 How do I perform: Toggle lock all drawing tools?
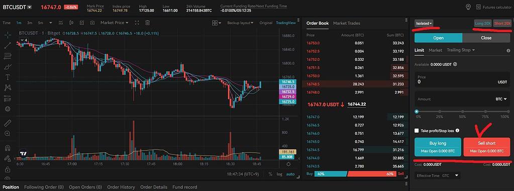(x=8, y=169)
